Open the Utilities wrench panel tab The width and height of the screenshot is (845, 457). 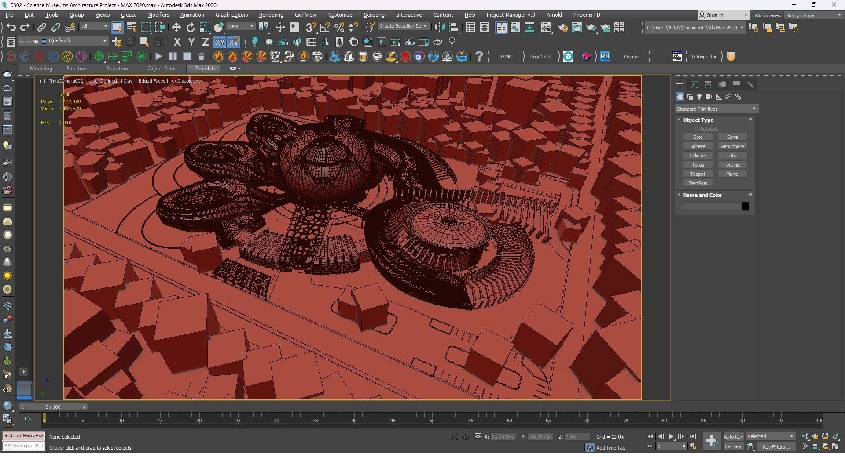pos(750,84)
